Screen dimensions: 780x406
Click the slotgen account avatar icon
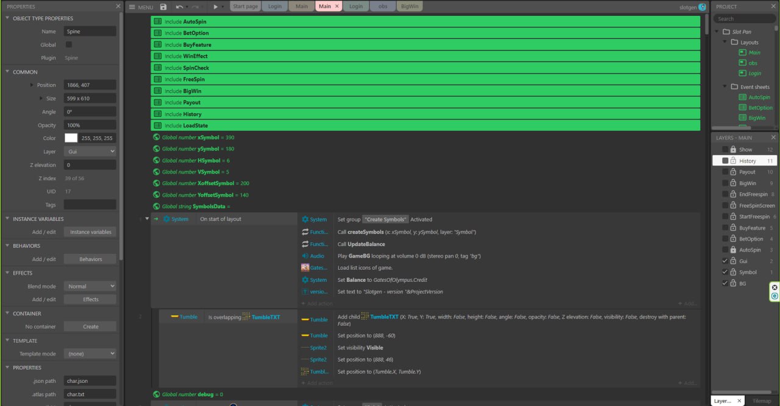[x=702, y=7]
